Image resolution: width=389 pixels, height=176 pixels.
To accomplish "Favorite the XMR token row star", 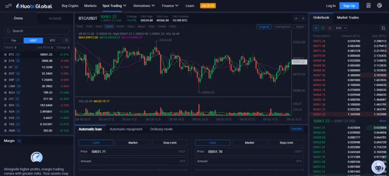I will [x=5, y=130].
